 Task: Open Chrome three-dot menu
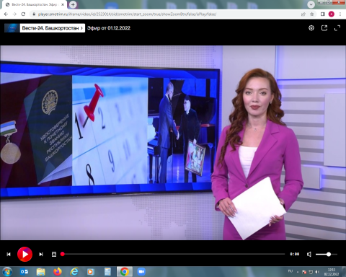tap(340, 14)
